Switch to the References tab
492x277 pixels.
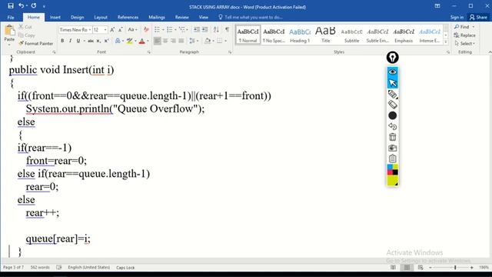(x=128, y=17)
